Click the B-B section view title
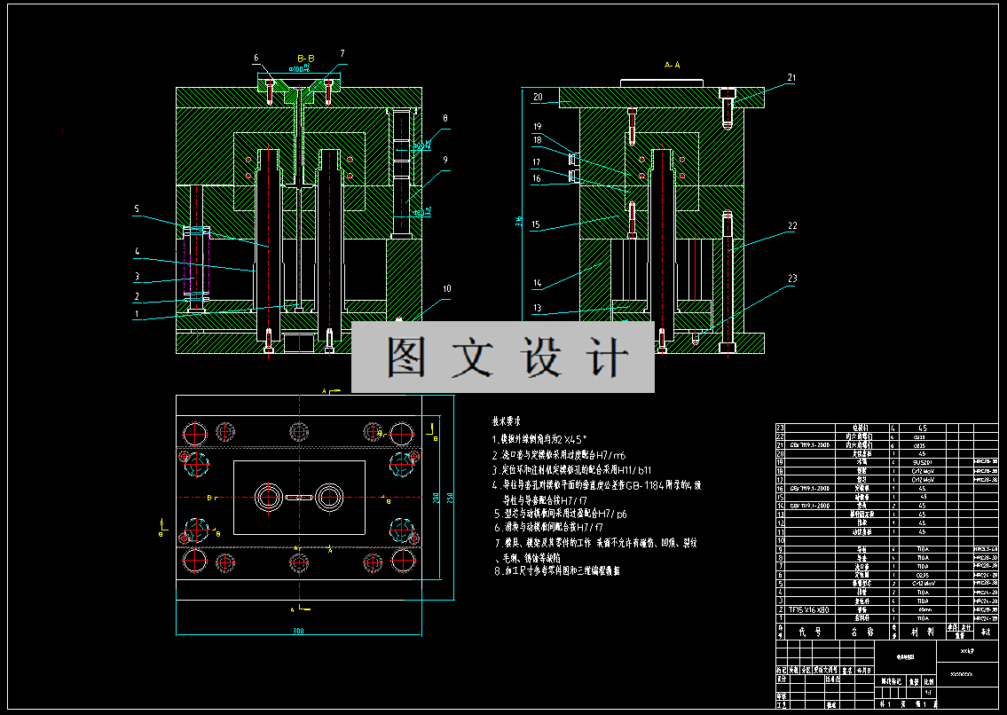 [x=306, y=59]
